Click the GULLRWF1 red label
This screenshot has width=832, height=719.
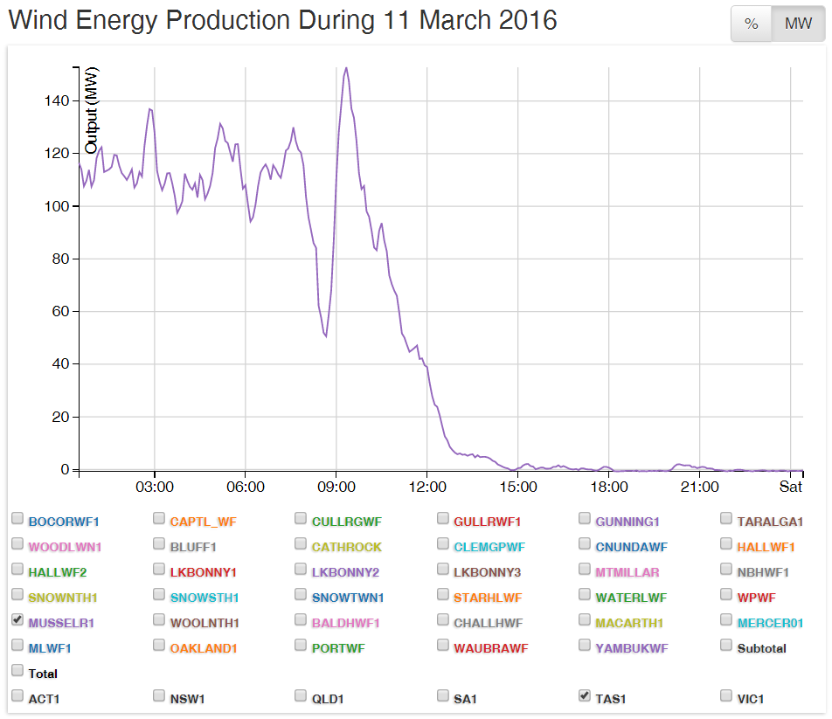pos(487,522)
